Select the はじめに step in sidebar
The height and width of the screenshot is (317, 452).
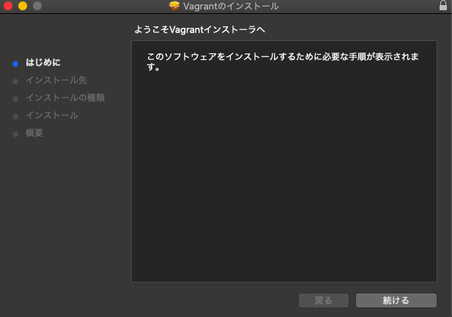tap(43, 62)
